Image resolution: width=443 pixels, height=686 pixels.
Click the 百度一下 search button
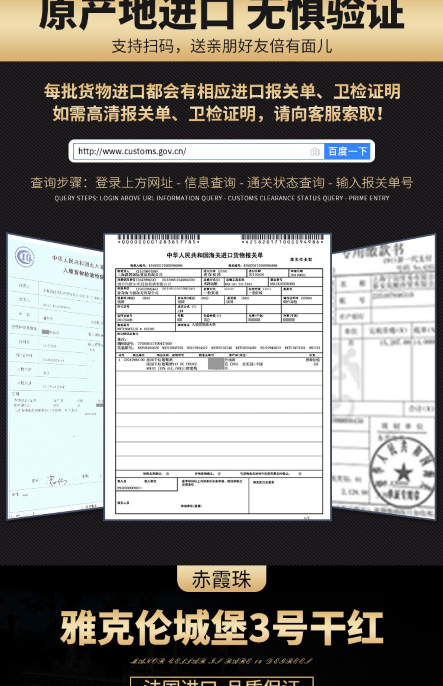coord(347,151)
